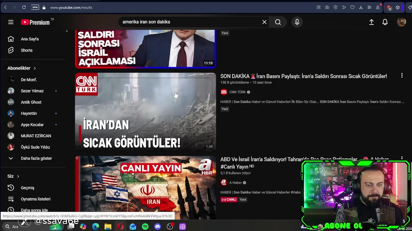Open Opera snapshot edit icon
Image resolution: width=412 pixels, height=231 pixels.
tap(319, 7)
